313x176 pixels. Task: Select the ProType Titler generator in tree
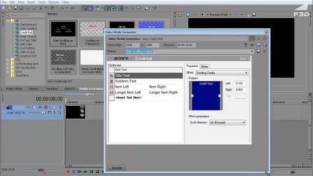(28, 40)
